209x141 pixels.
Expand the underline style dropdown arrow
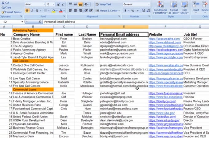pos(41,10)
